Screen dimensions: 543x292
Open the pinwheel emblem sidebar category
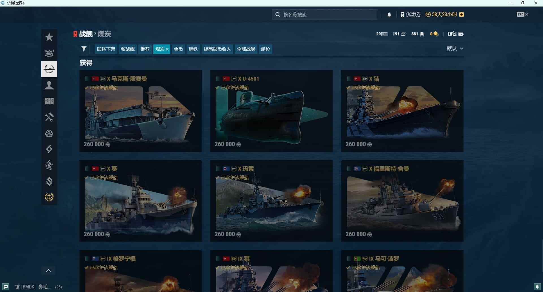pos(49,133)
